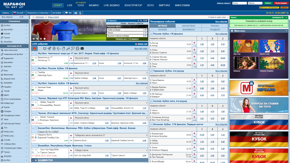
Task: Bet on Рубин (победа) odds 1.56 in banner
Action: coord(145,30)
